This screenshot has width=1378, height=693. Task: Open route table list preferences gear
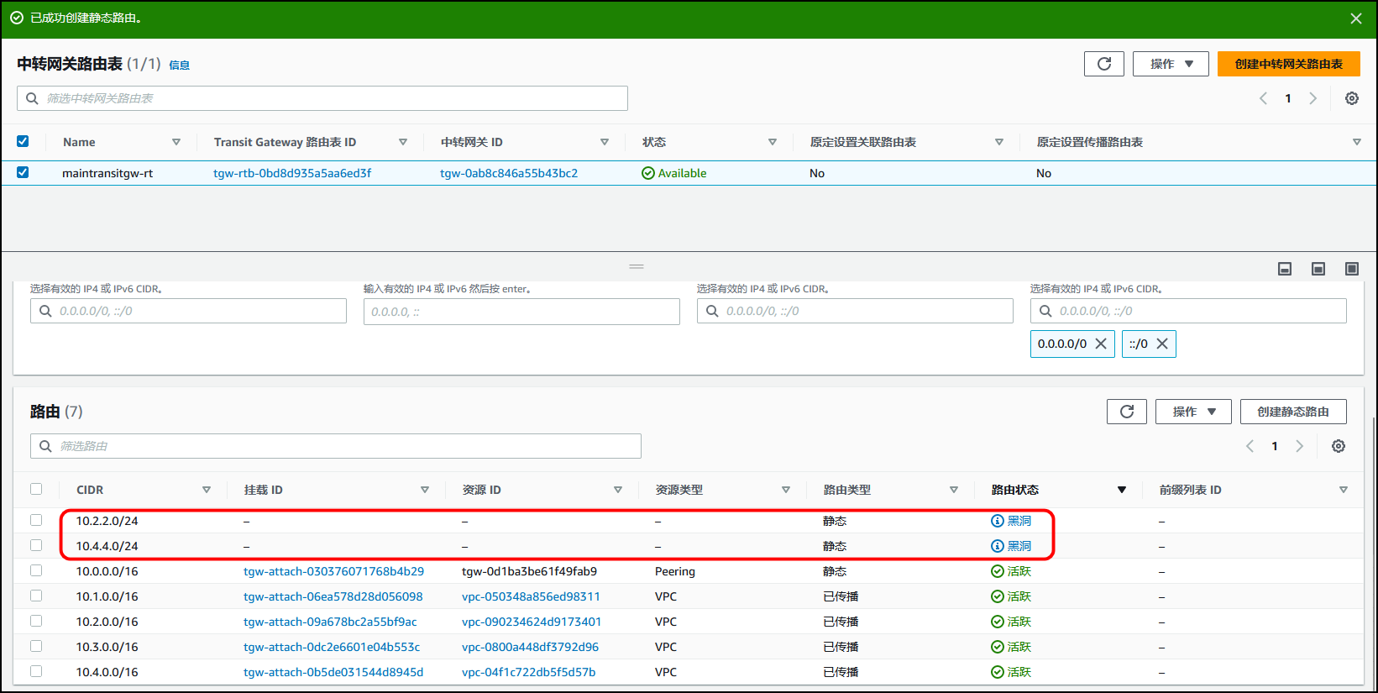(1351, 98)
